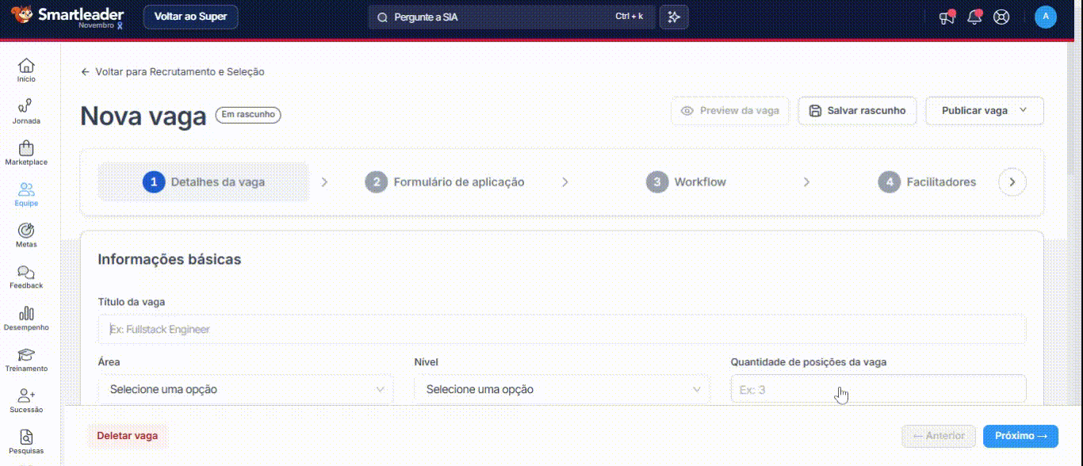Image resolution: width=1083 pixels, height=466 pixels.
Task: Expand the Nível dropdown
Action: (x=562, y=389)
